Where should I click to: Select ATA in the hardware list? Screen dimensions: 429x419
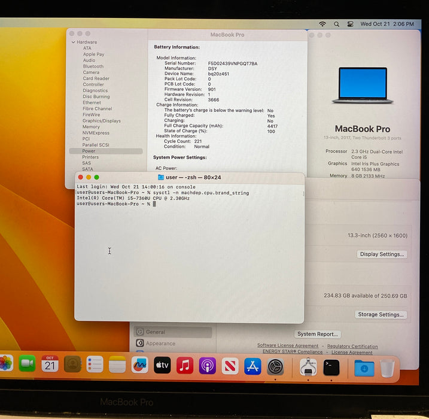pyautogui.click(x=87, y=48)
